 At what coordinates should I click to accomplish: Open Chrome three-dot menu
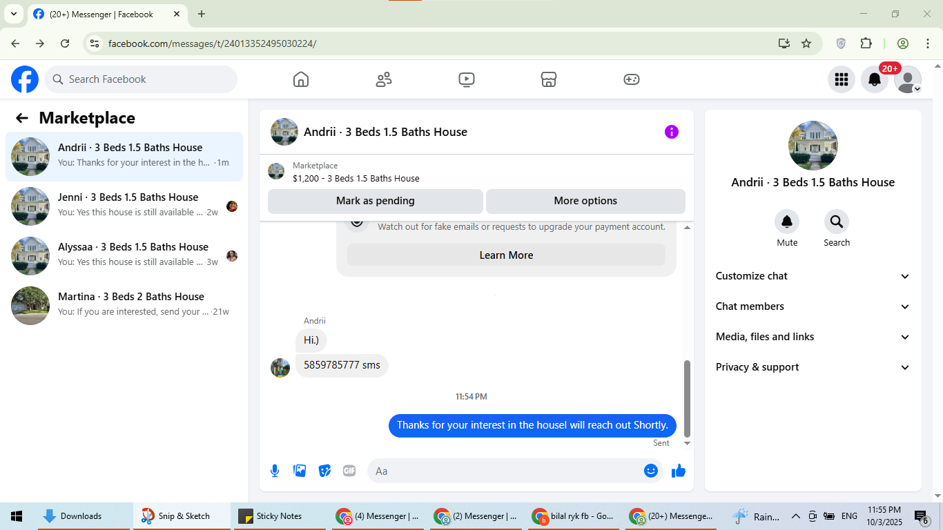tap(927, 43)
